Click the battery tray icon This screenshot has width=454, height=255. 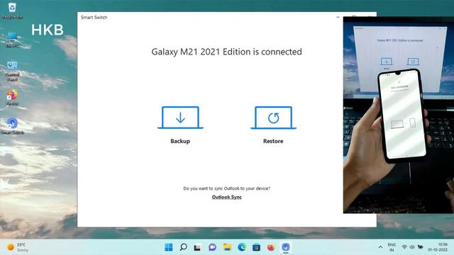coord(420,247)
